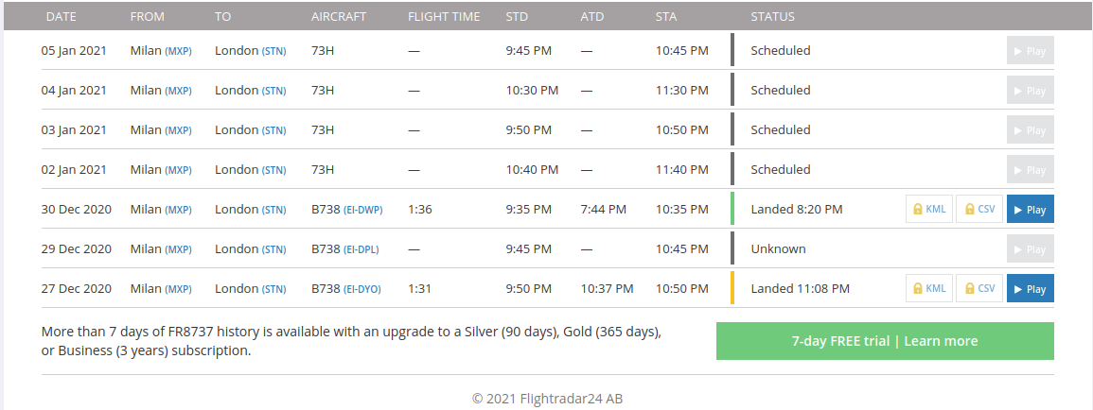
Task: Open STN airport link in 05 Jan row
Action: (273, 51)
